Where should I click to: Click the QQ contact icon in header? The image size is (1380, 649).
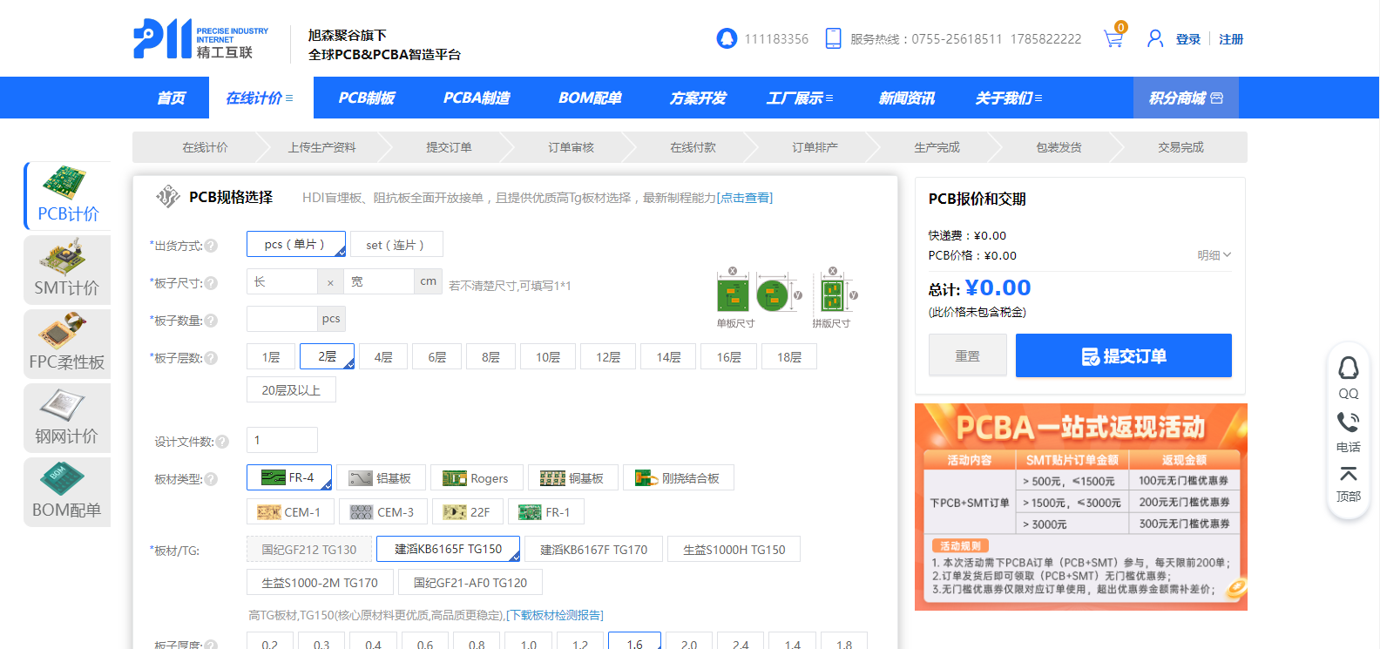[727, 38]
